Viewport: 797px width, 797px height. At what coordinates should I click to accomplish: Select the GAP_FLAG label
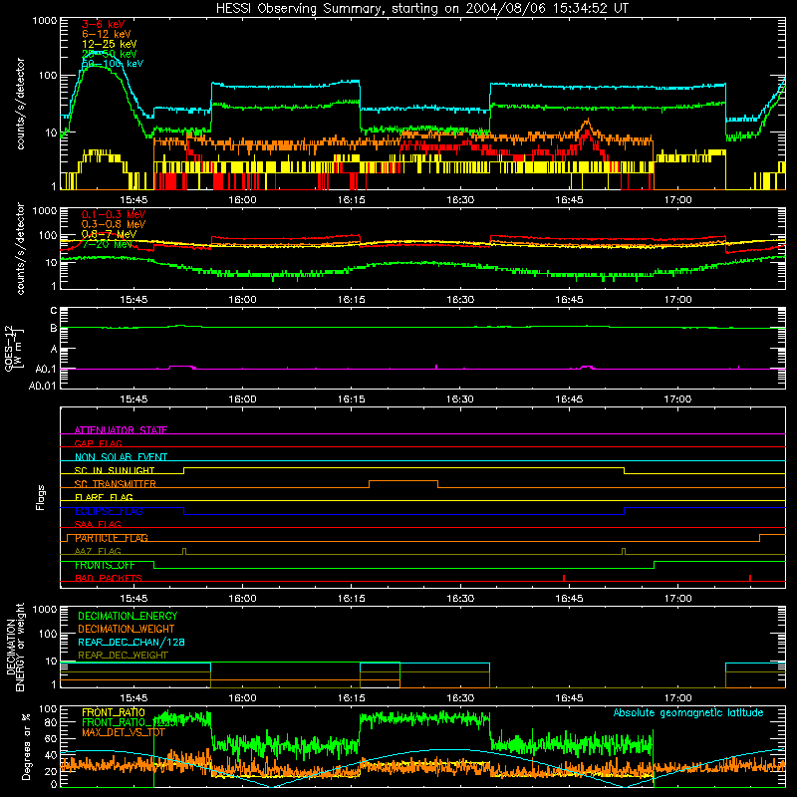[98, 443]
